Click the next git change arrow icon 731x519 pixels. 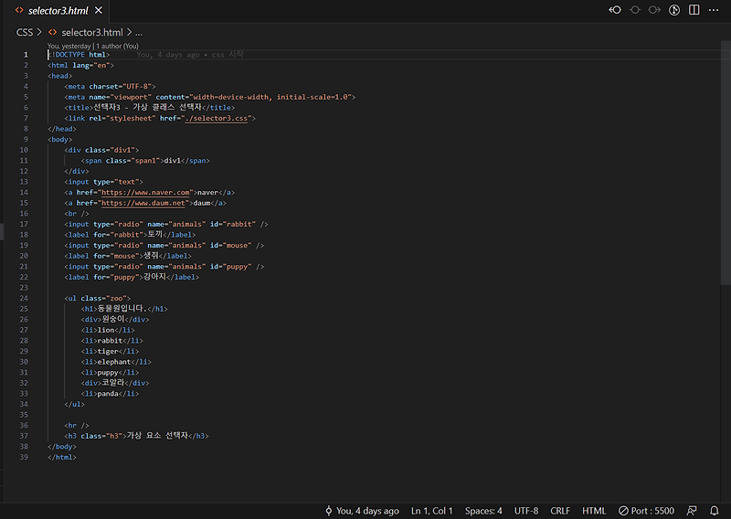point(654,10)
